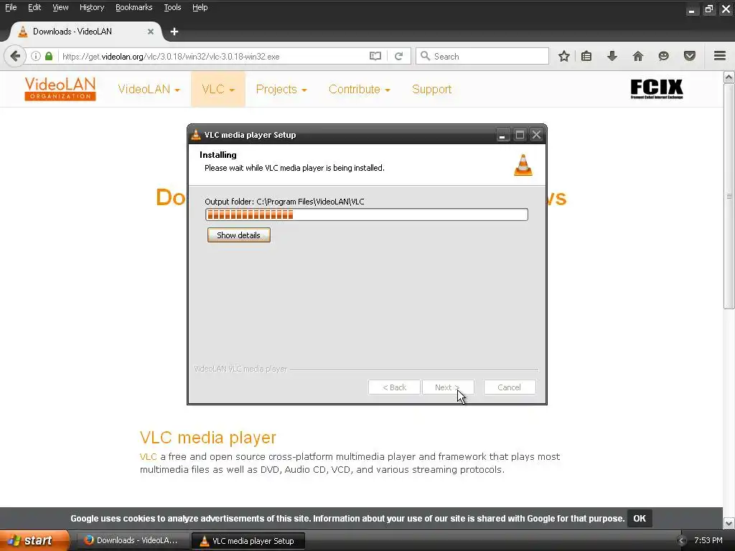This screenshot has height=551, width=735.
Task: Click Show details button in installer
Action: [238, 235]
